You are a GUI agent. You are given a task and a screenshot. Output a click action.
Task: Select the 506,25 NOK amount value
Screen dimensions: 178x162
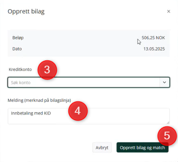153,38
